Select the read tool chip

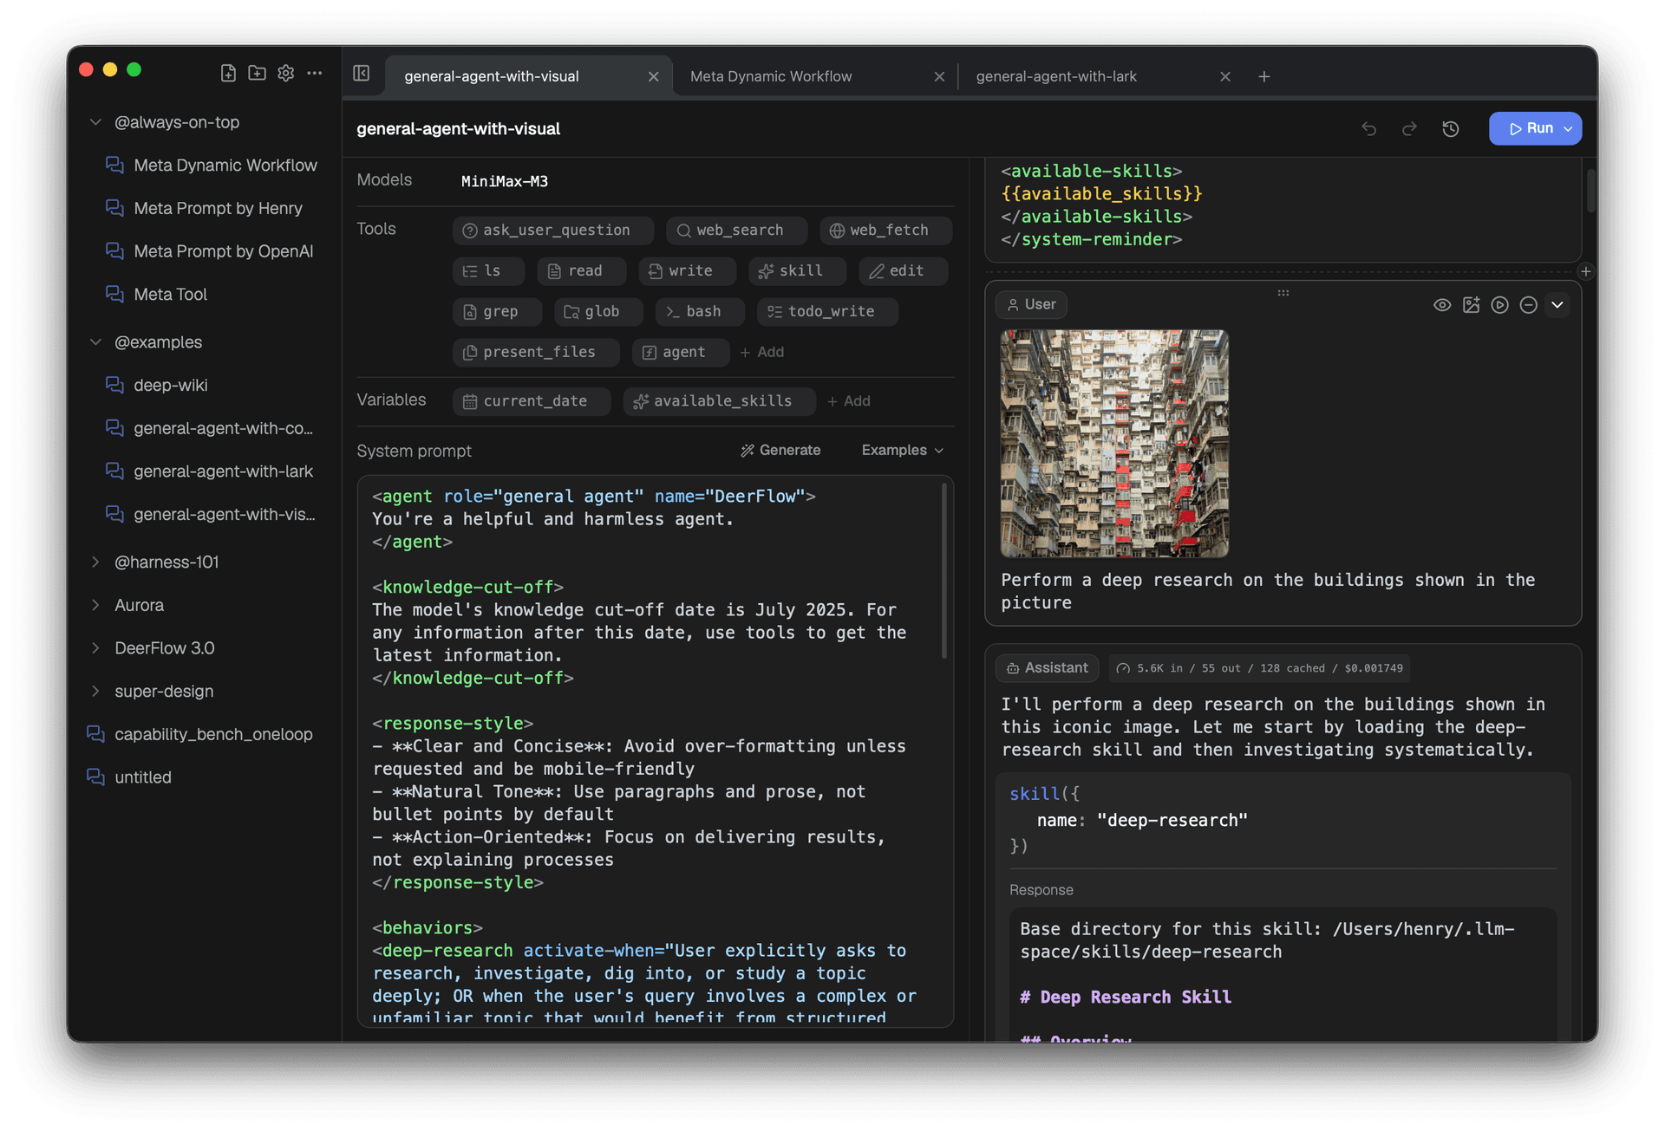click(581, 271)
